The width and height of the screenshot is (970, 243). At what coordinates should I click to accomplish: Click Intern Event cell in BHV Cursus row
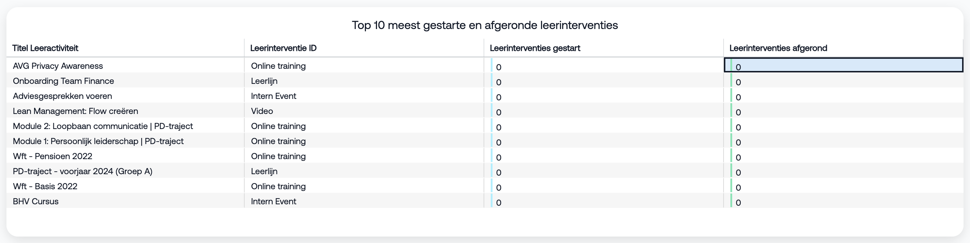(x=273, y=201)
